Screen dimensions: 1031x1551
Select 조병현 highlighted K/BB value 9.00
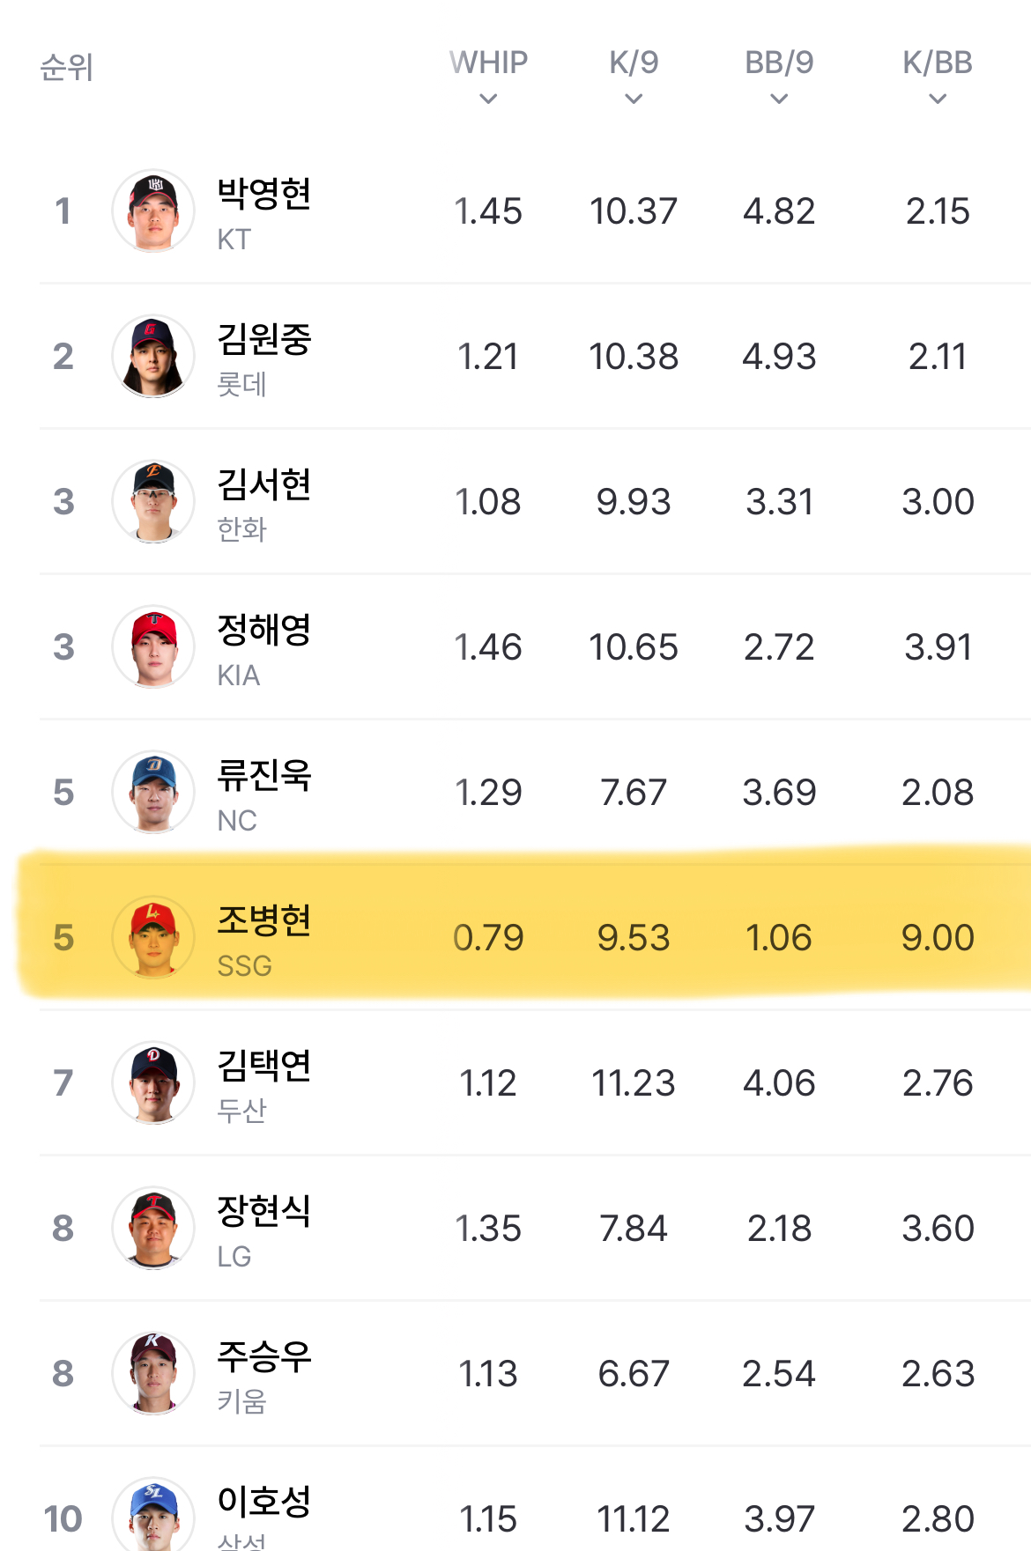tap(938, 938)
